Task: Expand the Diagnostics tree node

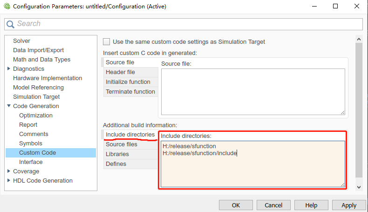Action: (x=9, y=69)
